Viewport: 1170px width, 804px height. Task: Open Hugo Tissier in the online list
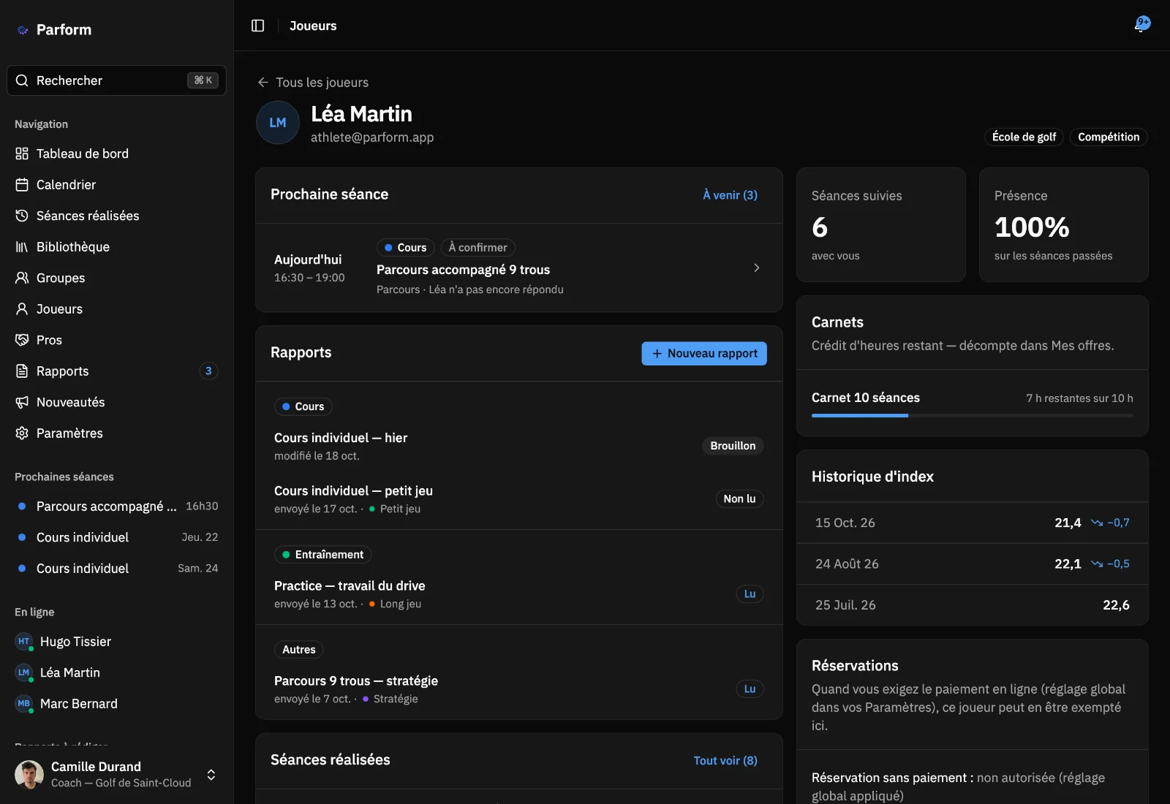117,642
